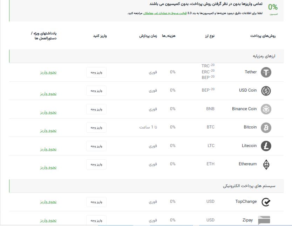
Task: Click the deposit button in TopChange row
Action: [x=96, y=202]
